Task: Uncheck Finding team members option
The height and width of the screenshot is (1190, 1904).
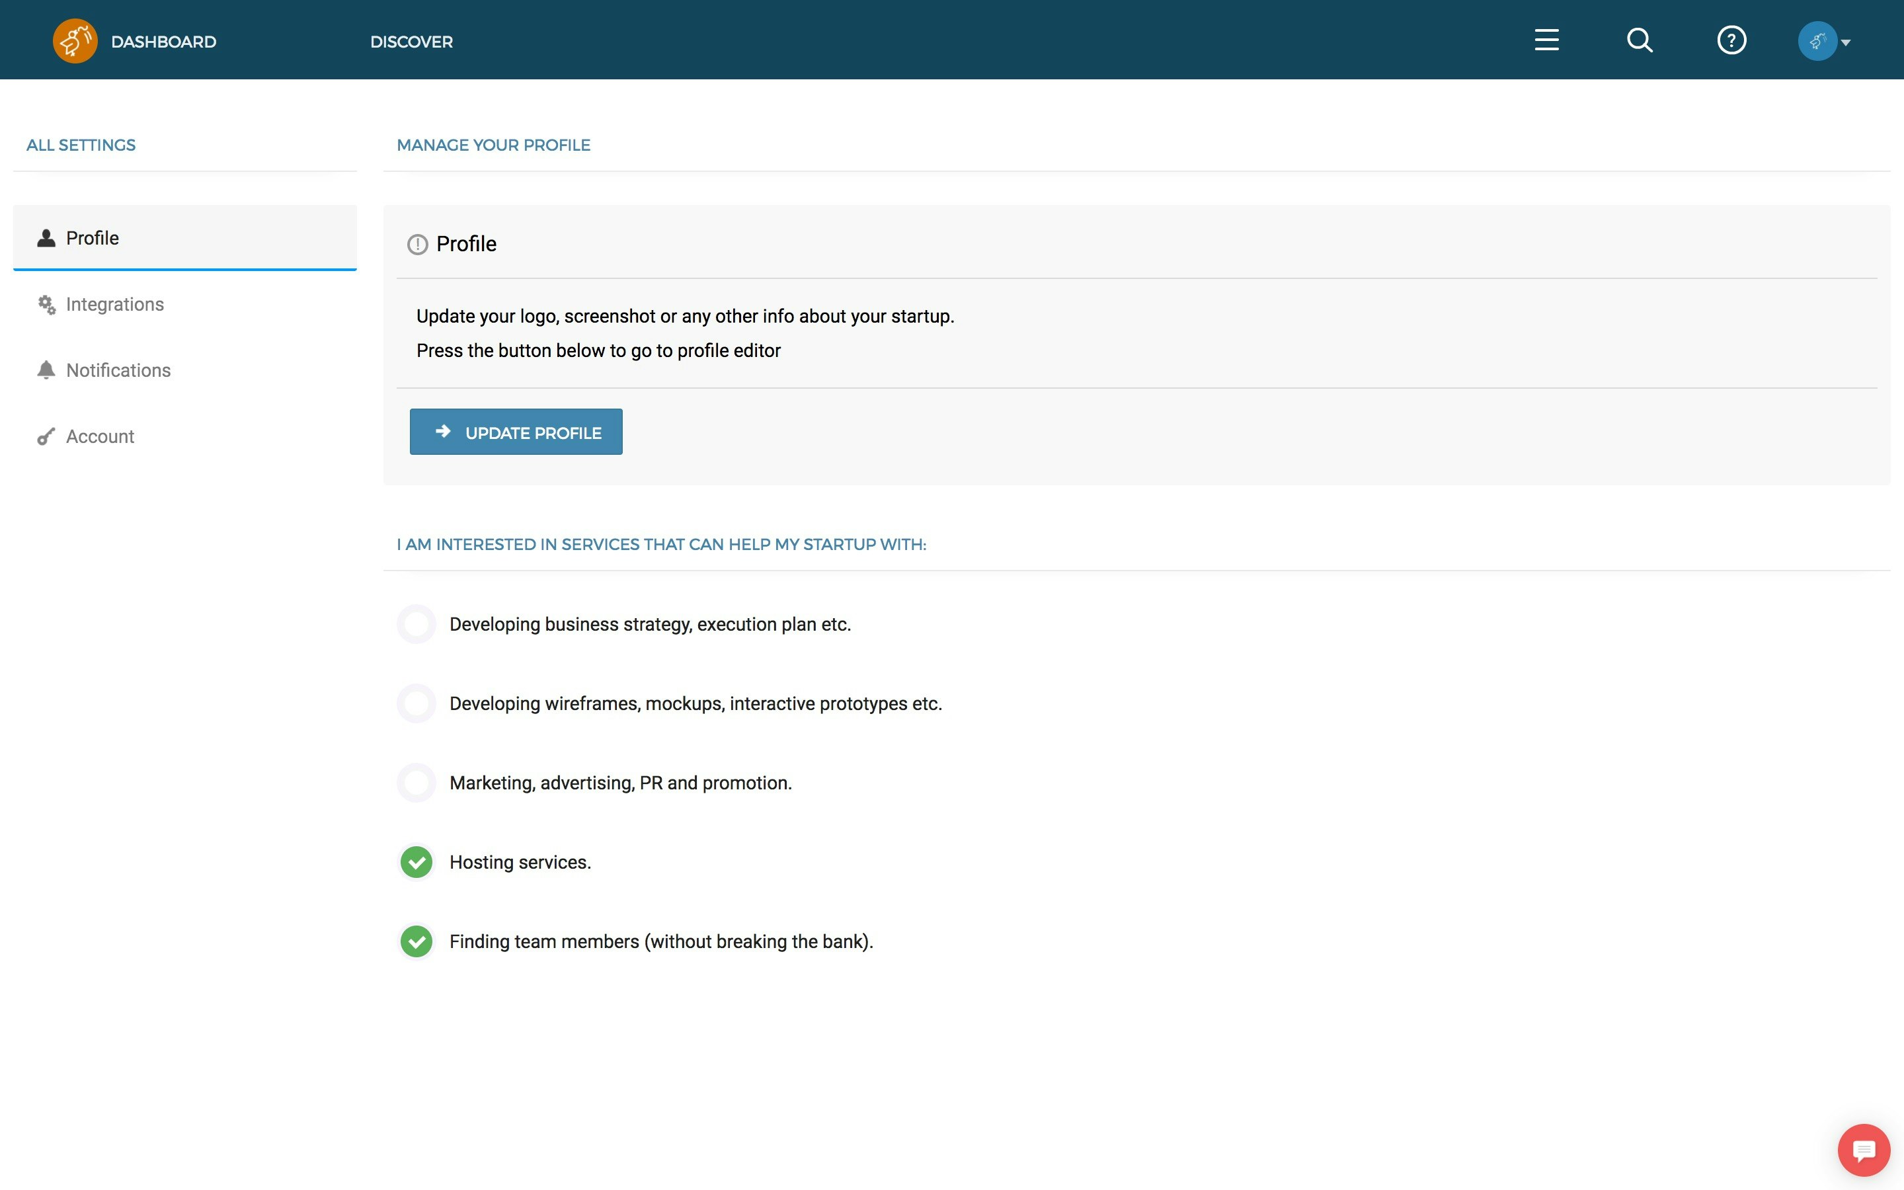Action: point(416,941)
